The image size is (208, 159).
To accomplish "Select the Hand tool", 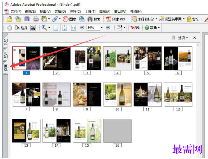I will click(x=9, y=28).
